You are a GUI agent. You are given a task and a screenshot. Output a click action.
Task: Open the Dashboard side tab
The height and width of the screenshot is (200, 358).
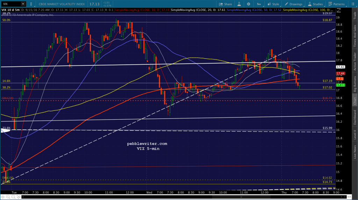tap(355, 117)
